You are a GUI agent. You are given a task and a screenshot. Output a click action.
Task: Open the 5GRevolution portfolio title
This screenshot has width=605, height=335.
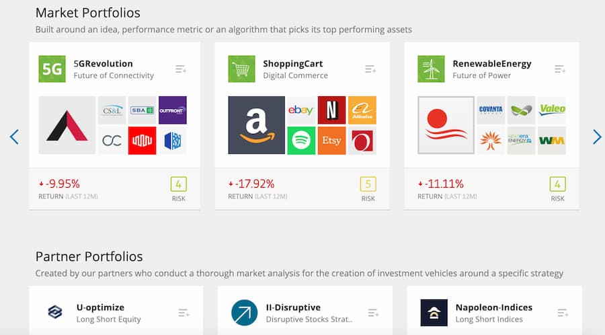pos(103,64)
